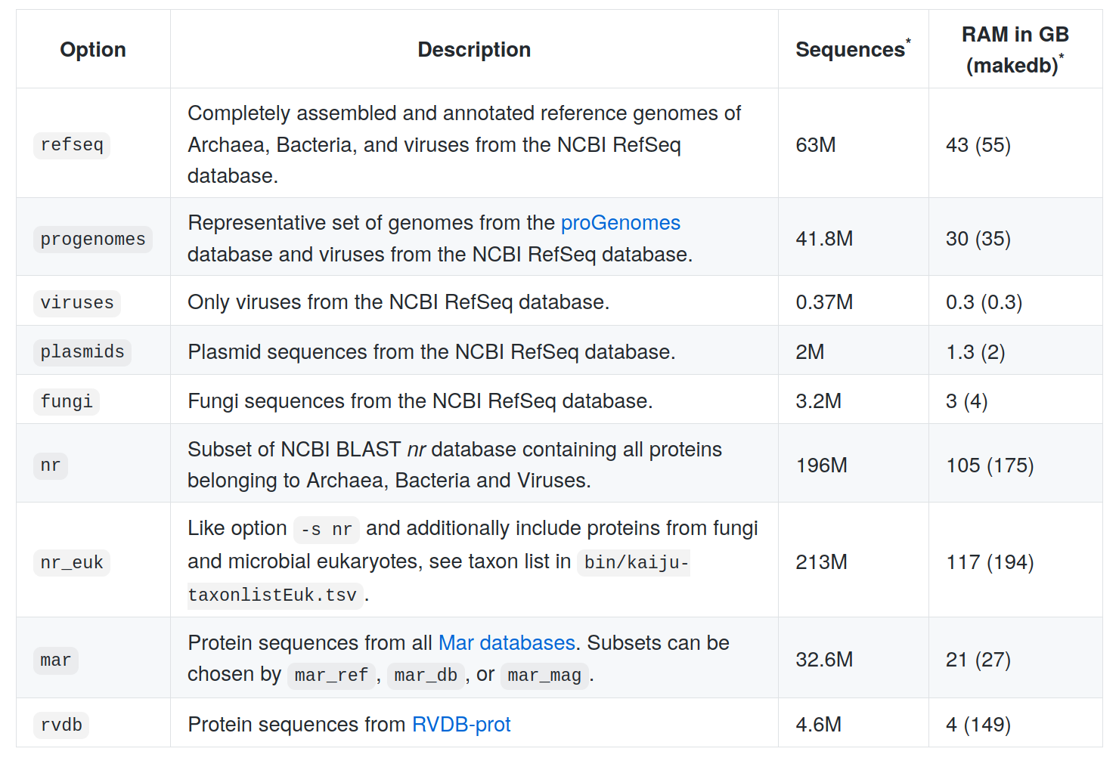Click the Option column header

(93, 50)
